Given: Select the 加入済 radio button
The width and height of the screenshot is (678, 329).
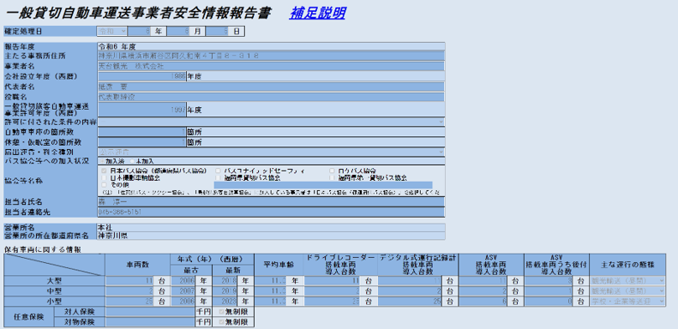Looking at the screenshot, I should click(x=102, y=161).
